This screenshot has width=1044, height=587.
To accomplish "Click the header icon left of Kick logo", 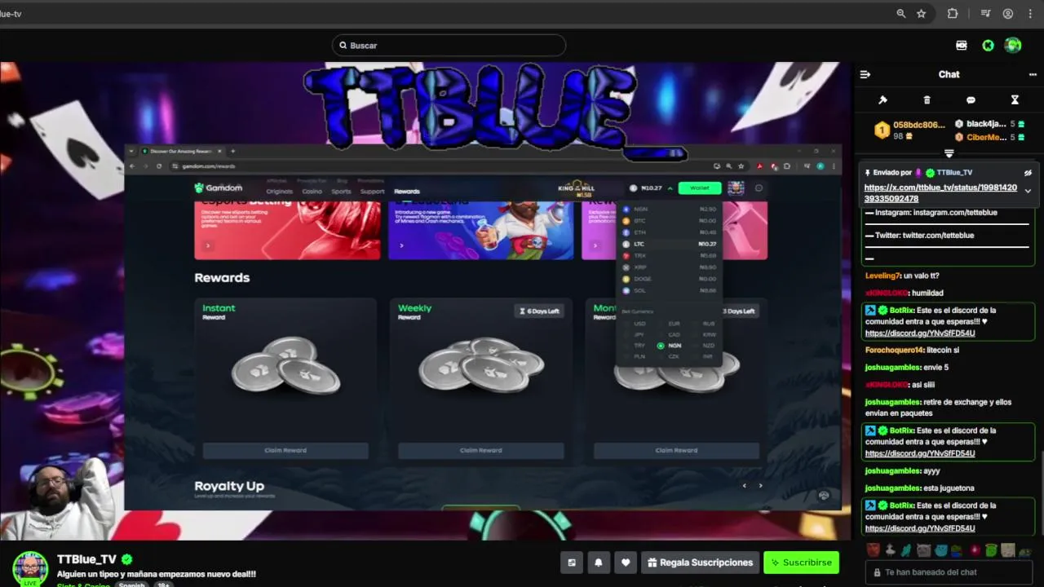I will 962,46.
